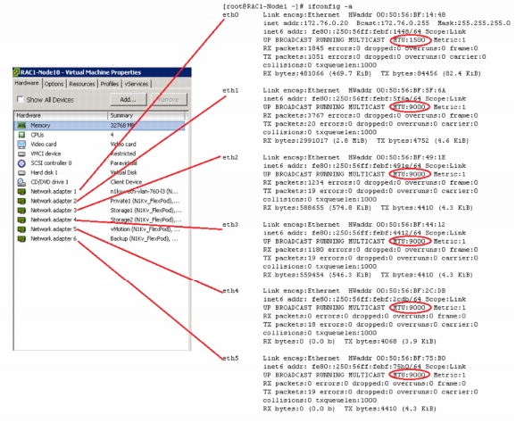Screen dimensions: 516x423
Task: Click the CD/DVD drive 1 icon
Action: tap(21, 182)
